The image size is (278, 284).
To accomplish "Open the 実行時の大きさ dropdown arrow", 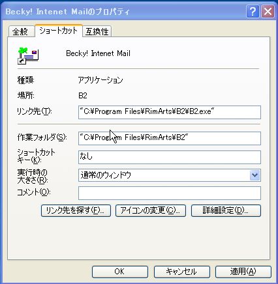I will coord(255,175).
